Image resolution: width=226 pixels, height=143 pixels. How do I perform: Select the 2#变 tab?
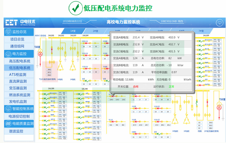pyautogui.click(x=95, y=31)
